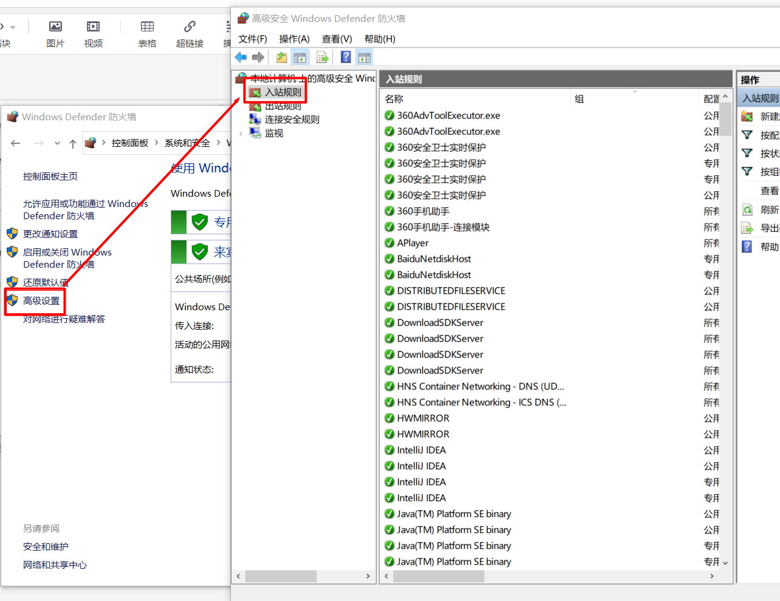
Task: Expand the 监视 node in the tree
Action: [x=241, y=134]
